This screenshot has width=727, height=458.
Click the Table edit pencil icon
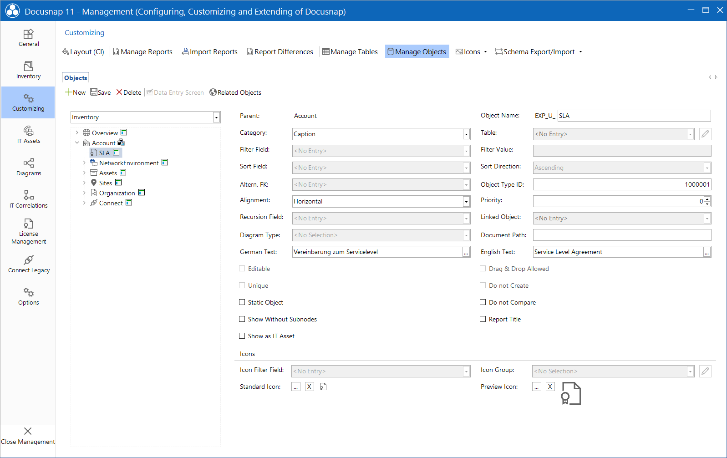click(705, 134)
